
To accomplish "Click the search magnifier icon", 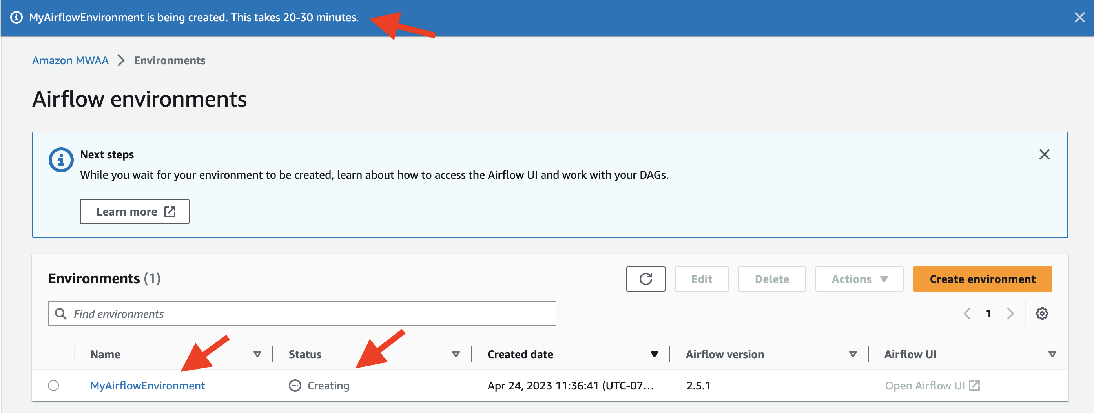I will (x=61, y=314).
